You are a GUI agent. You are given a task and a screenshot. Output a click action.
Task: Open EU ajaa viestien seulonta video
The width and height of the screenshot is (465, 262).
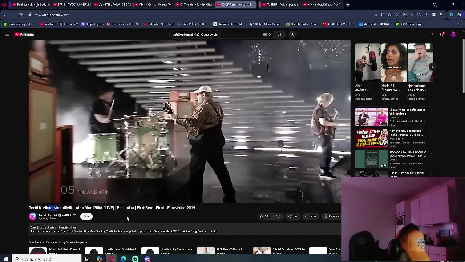coord(372,159)
